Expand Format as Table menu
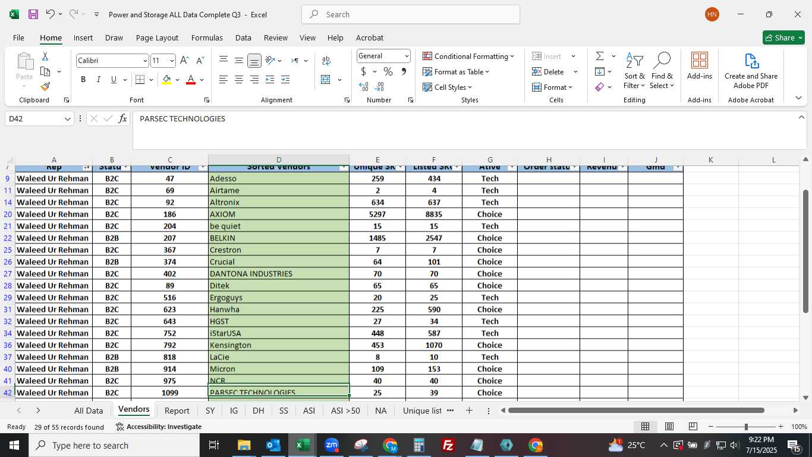The image size is (812, 457). 456,71
